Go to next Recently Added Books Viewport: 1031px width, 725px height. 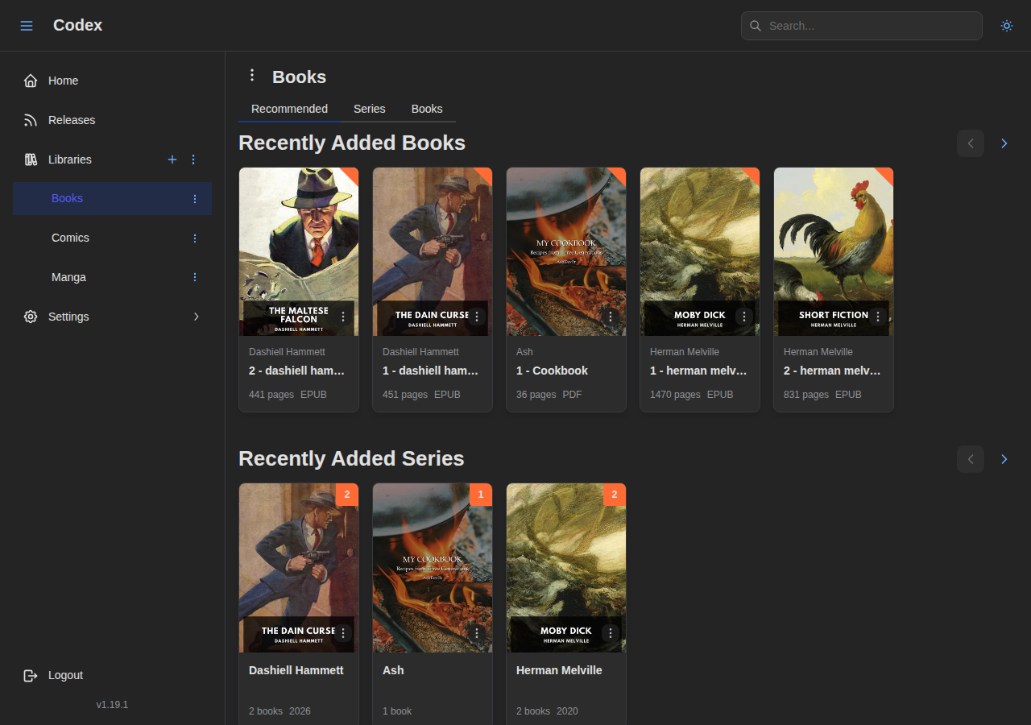pos(1004,143)
